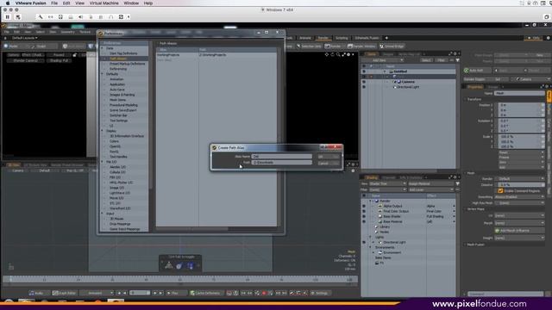Screen dimensions: 552x310
Task: Select the Shading panel tab
Action: (371, 177)
